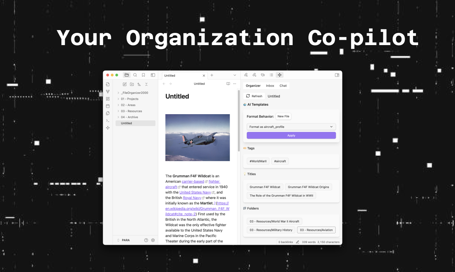Screen dimensions: 455x272
Task: Open the outline list icon in the right panel
Action: coord(271,75)
